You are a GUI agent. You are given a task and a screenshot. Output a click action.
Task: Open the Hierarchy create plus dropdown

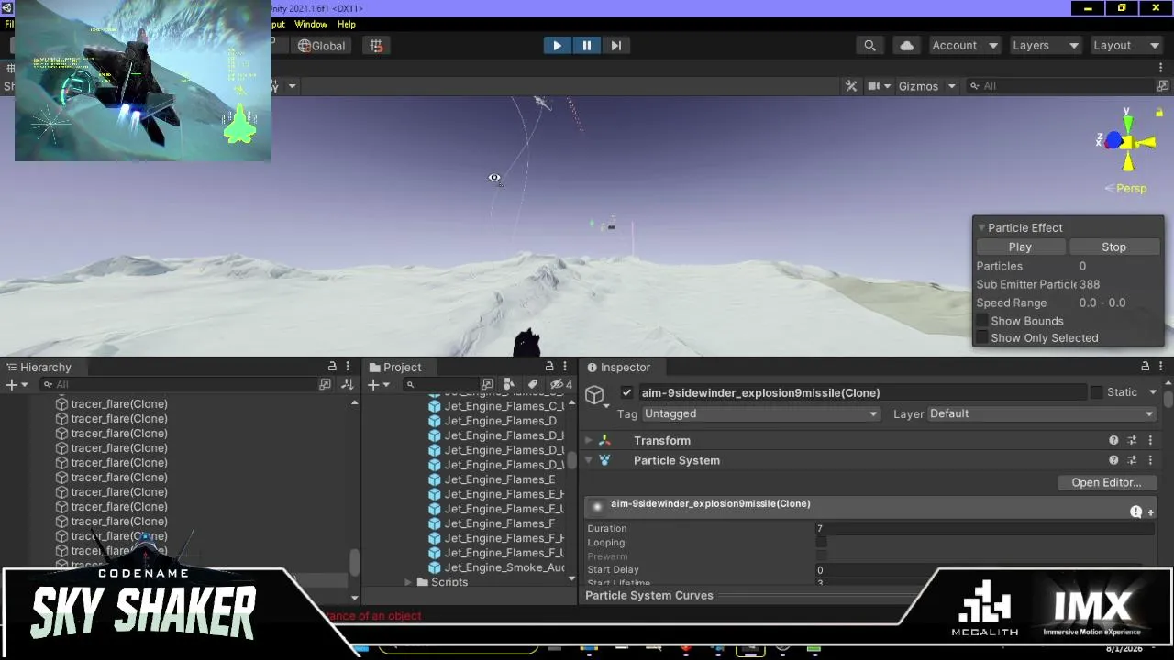pyautogui.click(x=17, y=385)
